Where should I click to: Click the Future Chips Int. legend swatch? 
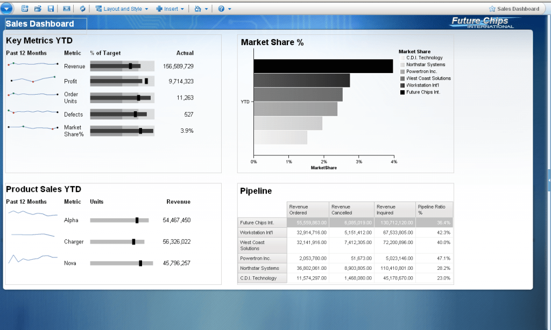pyautogui.click(x=402, y=92)
